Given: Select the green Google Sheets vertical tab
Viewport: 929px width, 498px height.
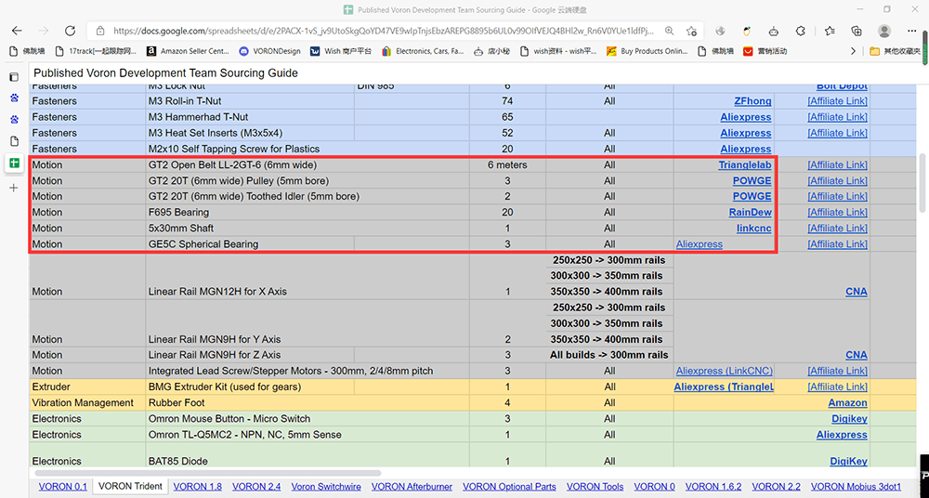Looking at the screenshot, I should click(x=14, y=164).
